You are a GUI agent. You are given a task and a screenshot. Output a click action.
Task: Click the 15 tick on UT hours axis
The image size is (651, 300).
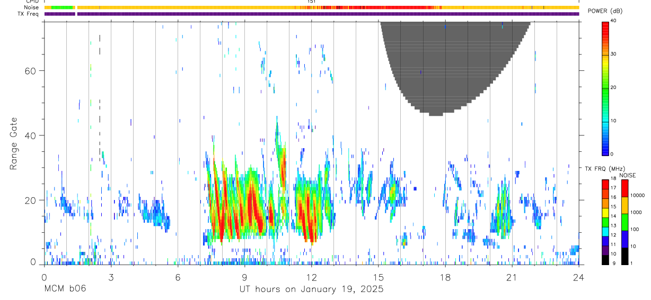tap(379, 277)
